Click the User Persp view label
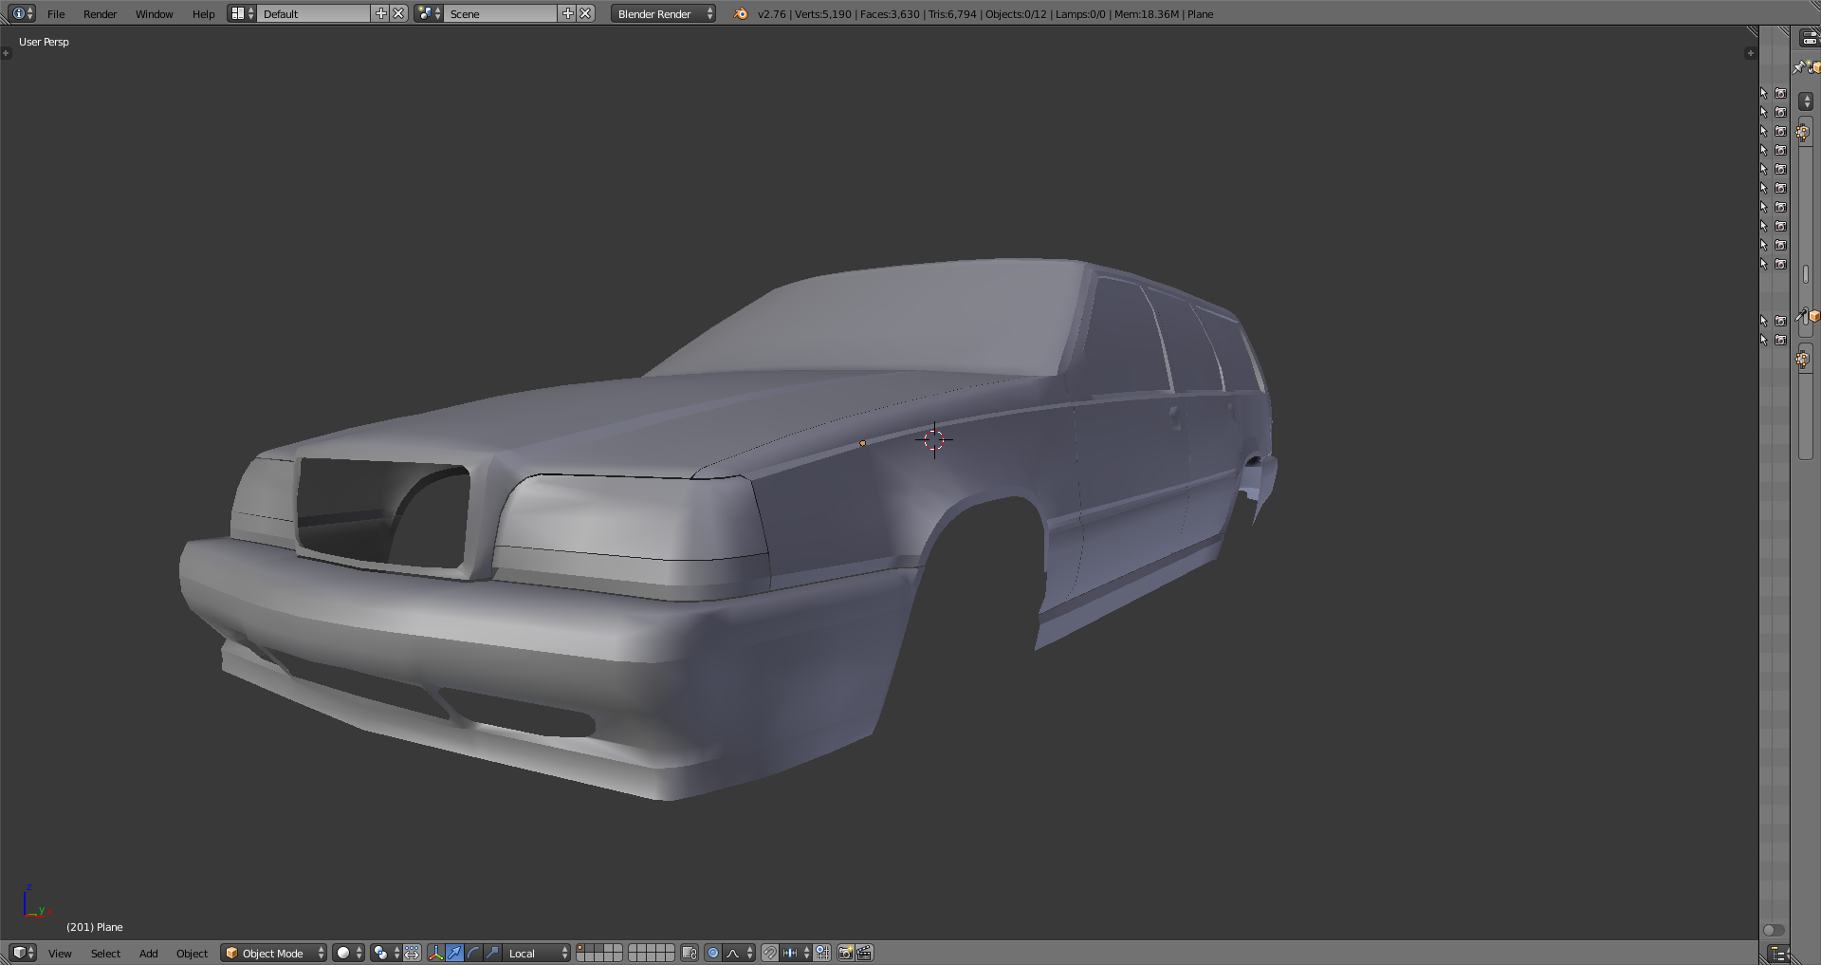The height and width of the screenshot is (965, 1821). [44, 42]
